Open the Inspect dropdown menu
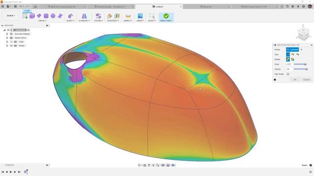 [x=128, y=21]
